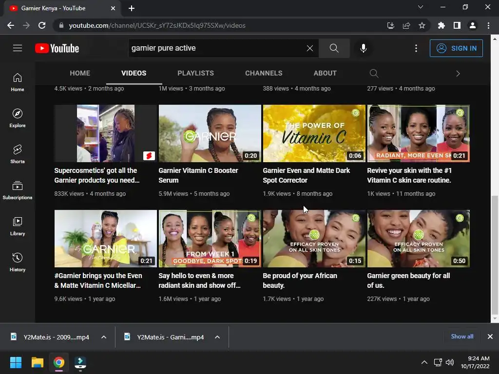The width and height of the screenshot is (499, 374).
Task: Open the YouTube hamburger guide menu
Action: coord(18,48)
